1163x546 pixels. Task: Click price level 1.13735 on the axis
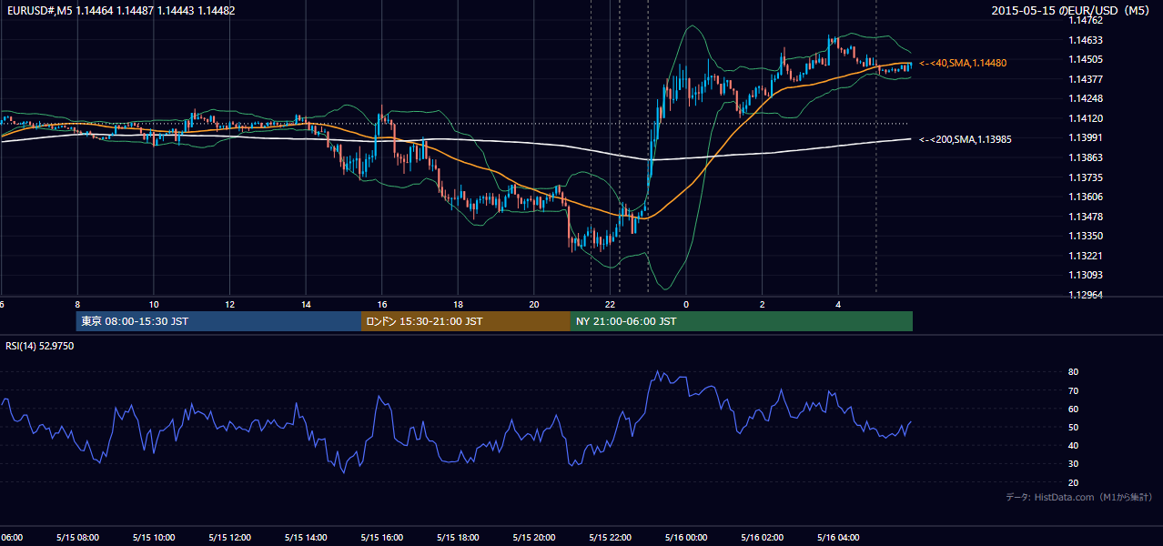(x=1086, y=177)
